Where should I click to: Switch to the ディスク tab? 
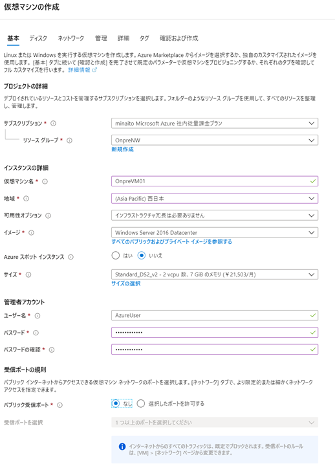(38, 38)
